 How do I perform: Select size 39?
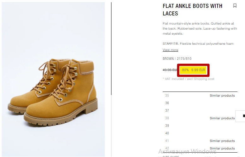tap(167, 126)
